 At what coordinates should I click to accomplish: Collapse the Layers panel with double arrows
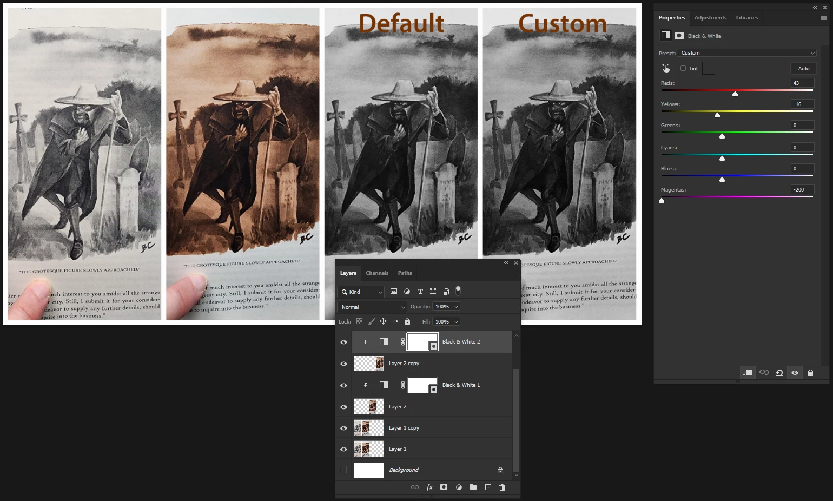pyautogui.click(x=506, y=263)
